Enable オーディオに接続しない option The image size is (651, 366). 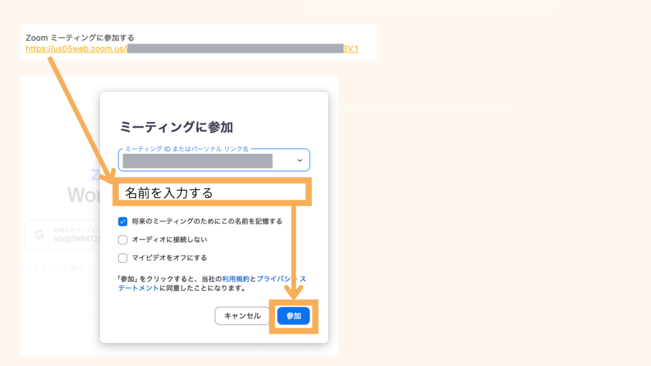coord(124,240)
